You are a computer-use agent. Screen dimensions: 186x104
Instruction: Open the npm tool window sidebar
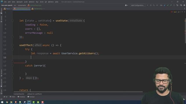coord(1,92)
